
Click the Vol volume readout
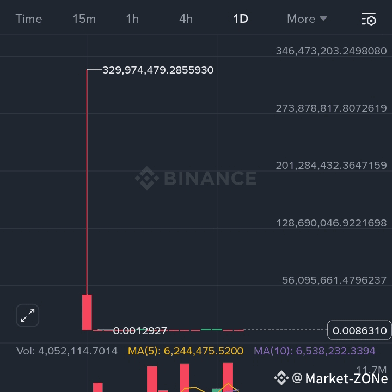click(67, 351)
